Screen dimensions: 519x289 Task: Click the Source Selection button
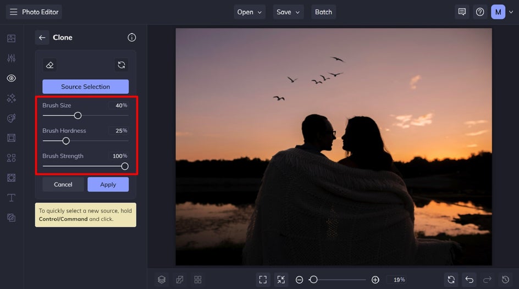[85, 87]
